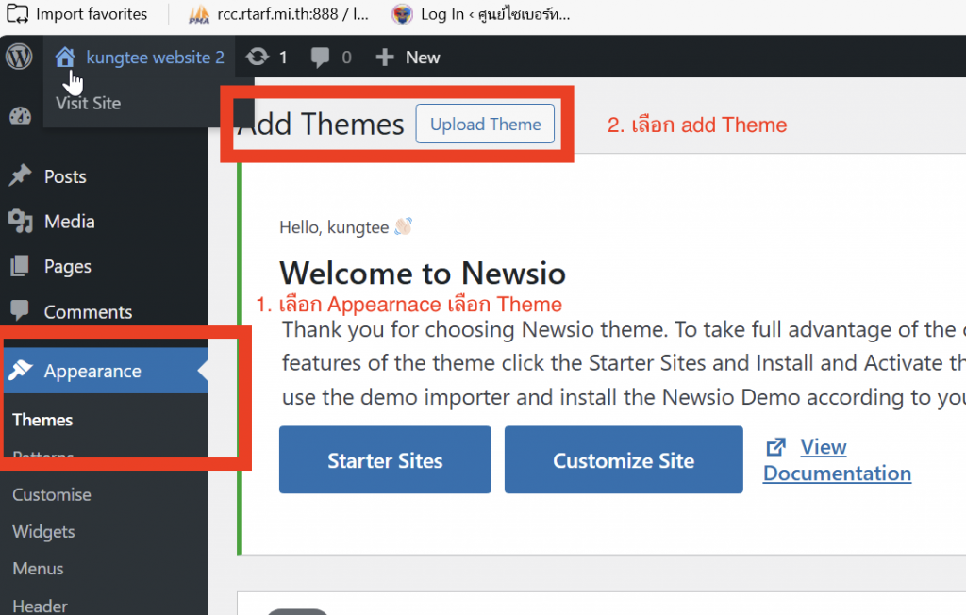The width and height of the screenshot is (966, 615).
Task: Click the plus New icon
Action: tap(385, 58)
